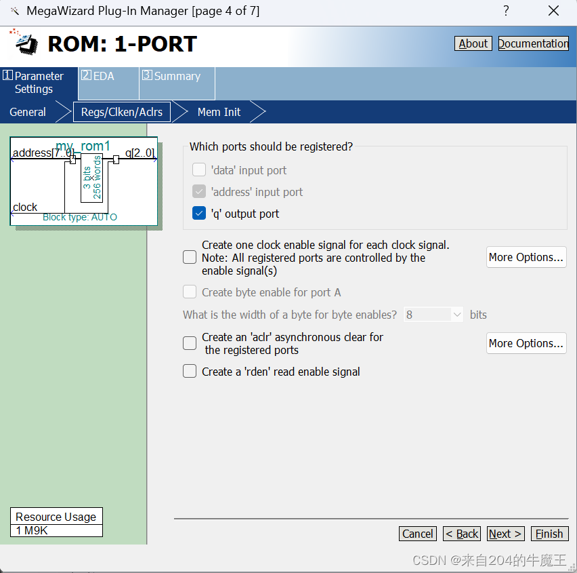Image resolution: width=577 pixels, height=573 pixels.
Task: Select the my_rom1 block diagram preview
Action: (83, 181)
